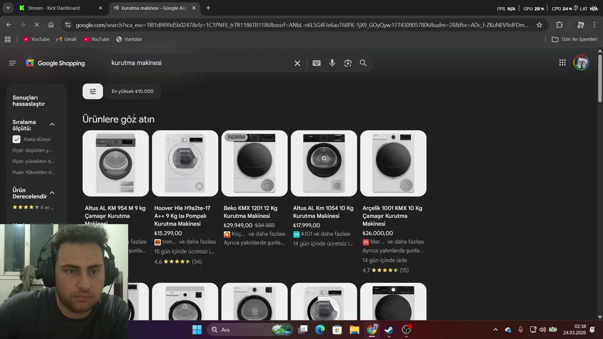
Task: Toggle the Alaka düzeyi checkbox
Action: point(16,139)
